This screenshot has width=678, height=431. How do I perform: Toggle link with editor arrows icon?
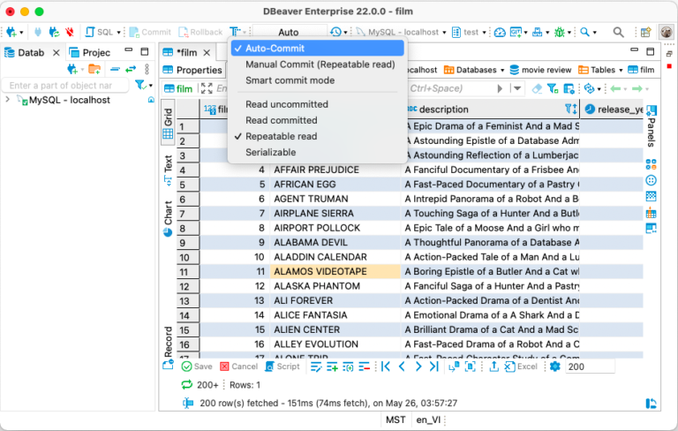pyautogui.click(x=131, y=69)
